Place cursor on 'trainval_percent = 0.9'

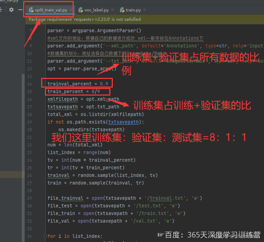[x=78, y=84]
